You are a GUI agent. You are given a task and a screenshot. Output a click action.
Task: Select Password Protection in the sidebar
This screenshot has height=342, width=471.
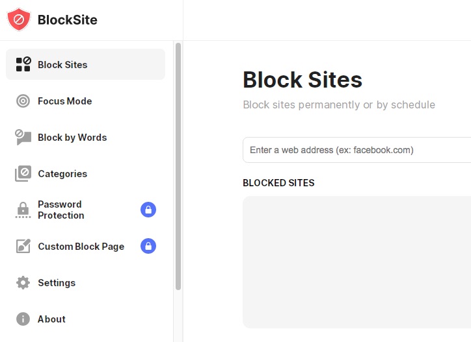61,210
